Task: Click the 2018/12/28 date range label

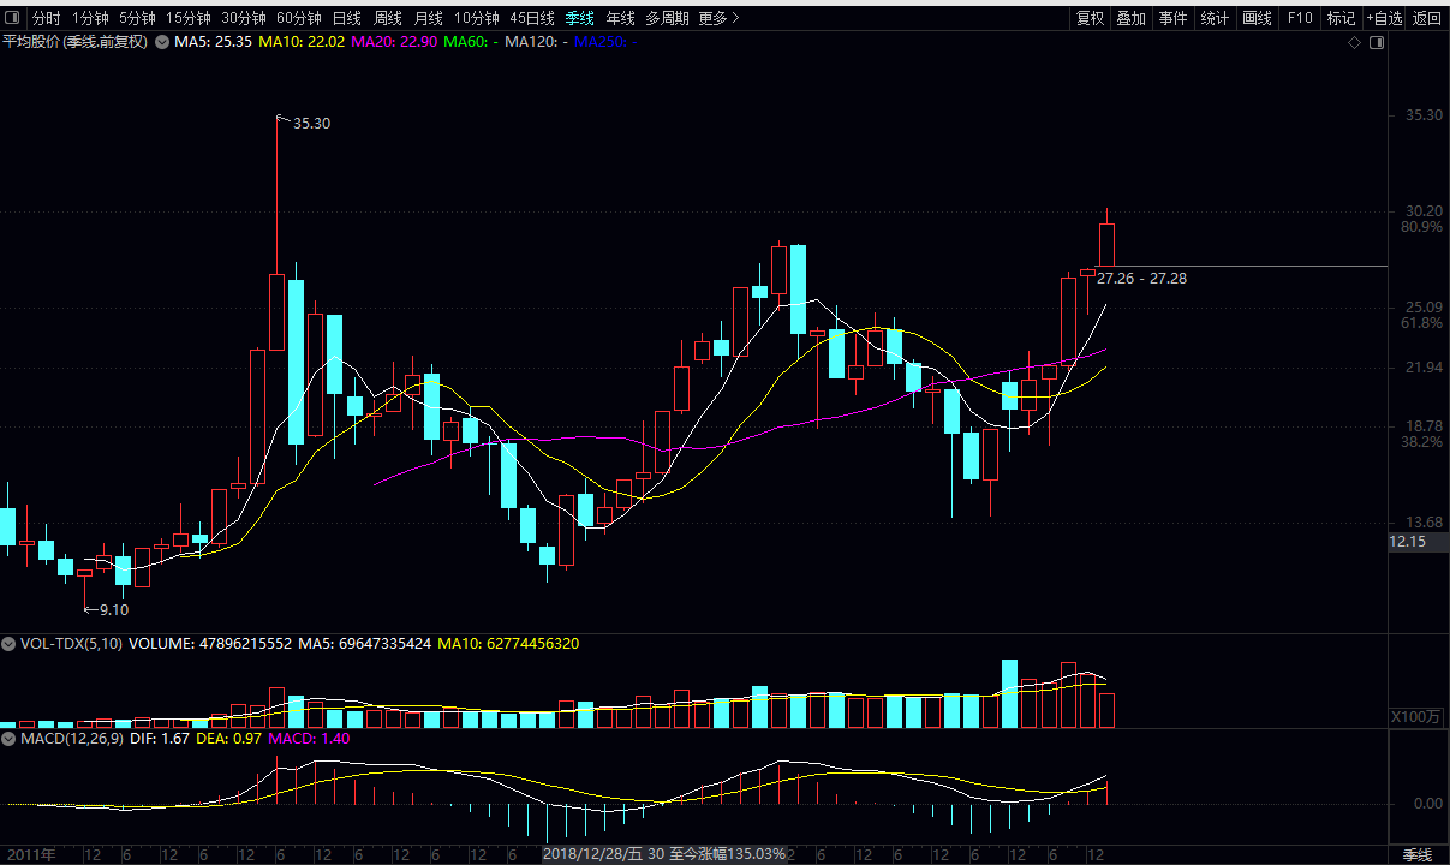Action: pos(664,854)
